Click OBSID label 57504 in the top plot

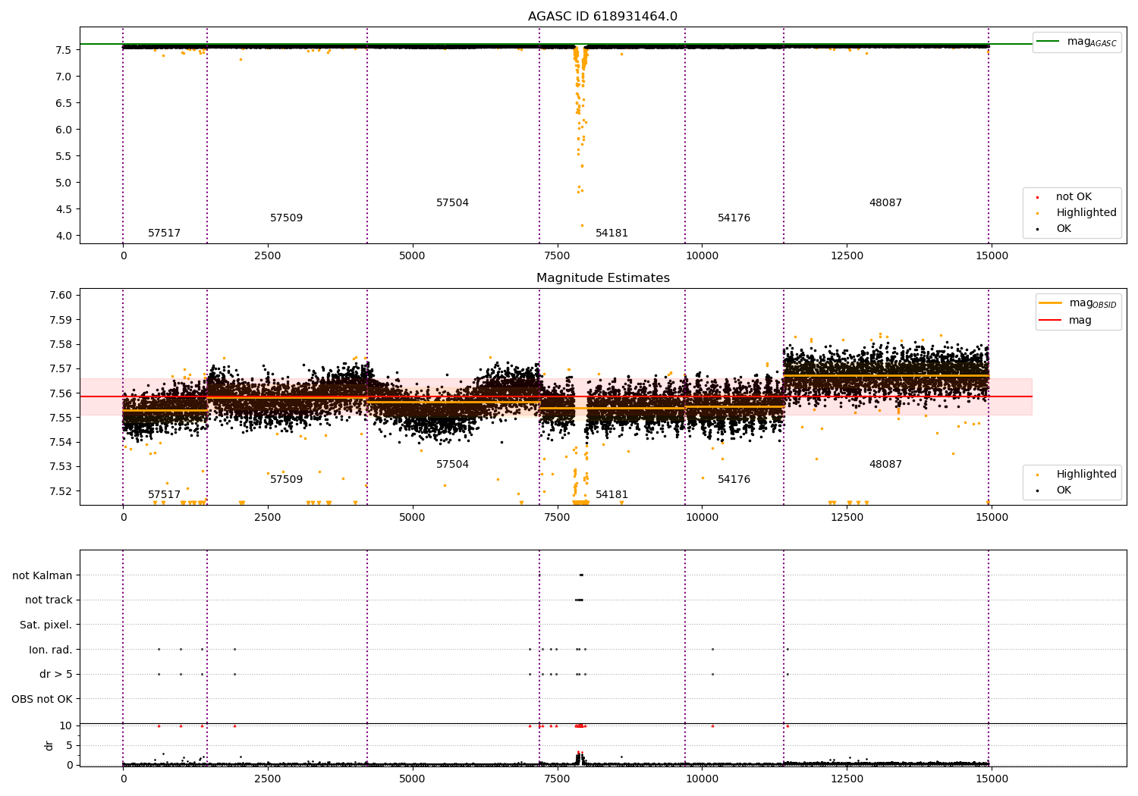click(x=452, y=203)
